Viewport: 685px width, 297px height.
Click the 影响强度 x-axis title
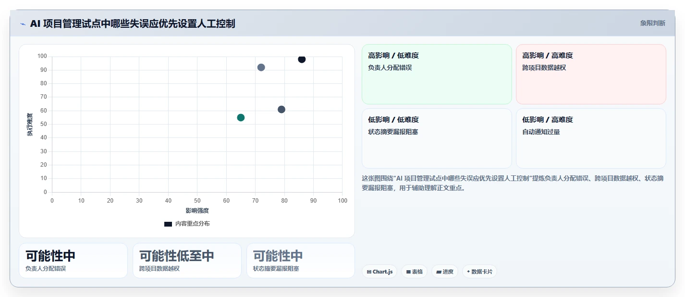click(x=197, y=210)
